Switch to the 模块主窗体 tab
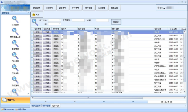This screenshot has height=112, width=188. (x=36, y=106)
